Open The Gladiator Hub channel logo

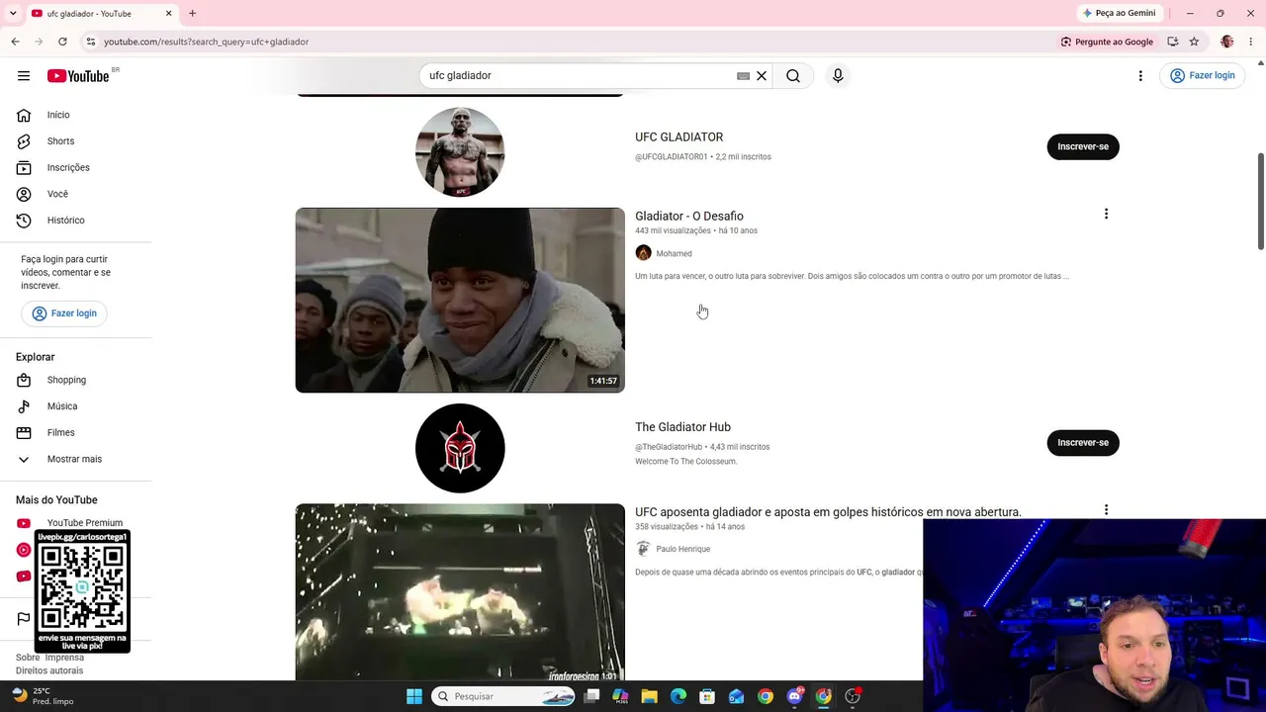point(460,448)
